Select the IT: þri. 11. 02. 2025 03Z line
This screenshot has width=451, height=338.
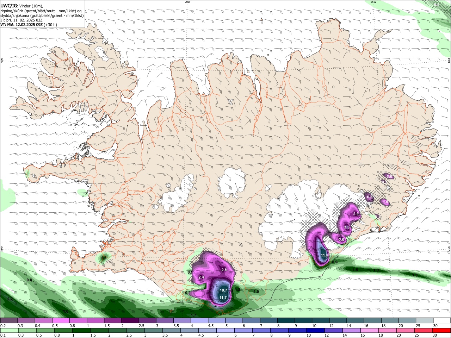(21, 20)
